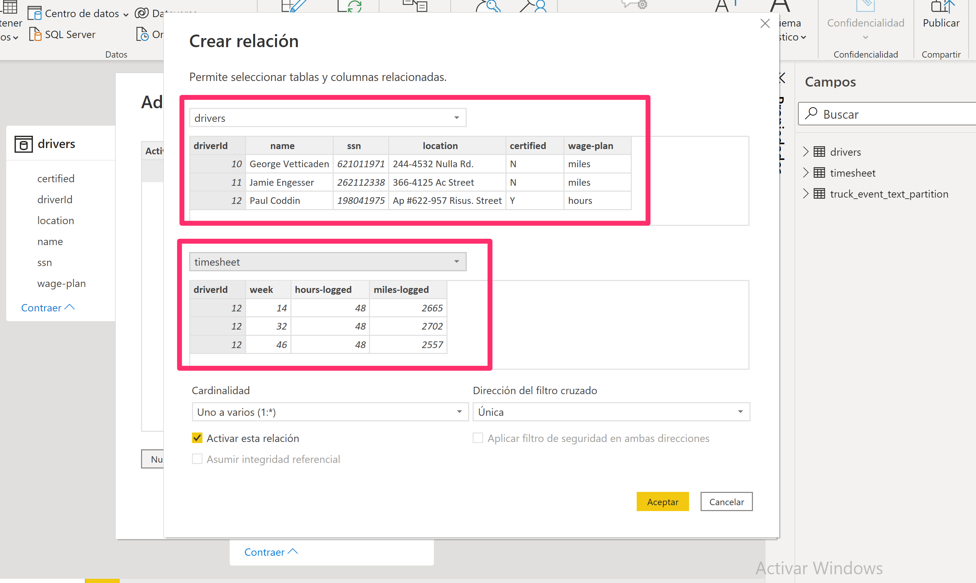Click the Centro de datos icon
This screenshot has height=583, width=976.
[35, 13]
